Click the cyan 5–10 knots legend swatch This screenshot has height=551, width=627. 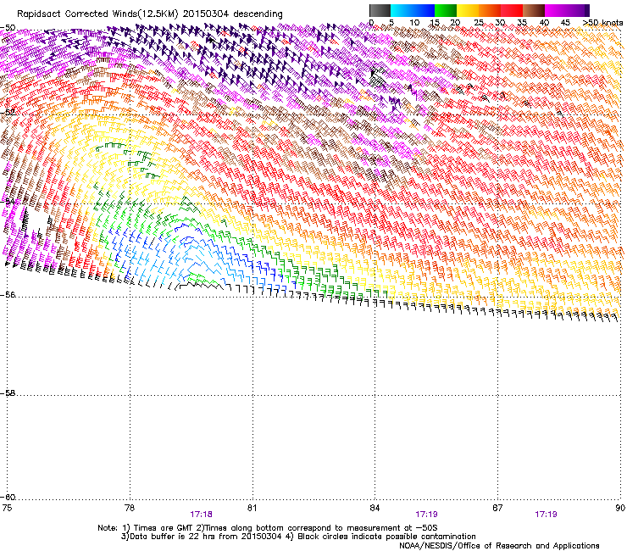click(x=402, y=10)
